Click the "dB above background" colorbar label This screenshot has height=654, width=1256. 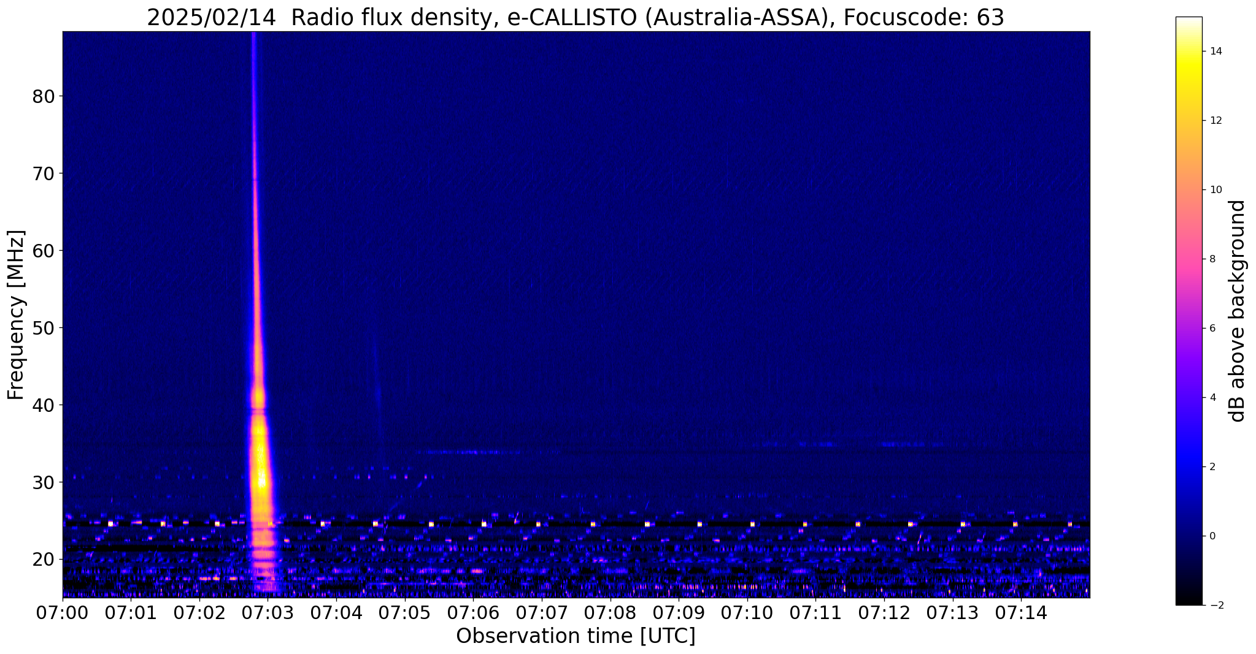(1238, 311)
